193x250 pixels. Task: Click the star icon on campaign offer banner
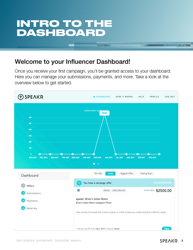[79, 183]
